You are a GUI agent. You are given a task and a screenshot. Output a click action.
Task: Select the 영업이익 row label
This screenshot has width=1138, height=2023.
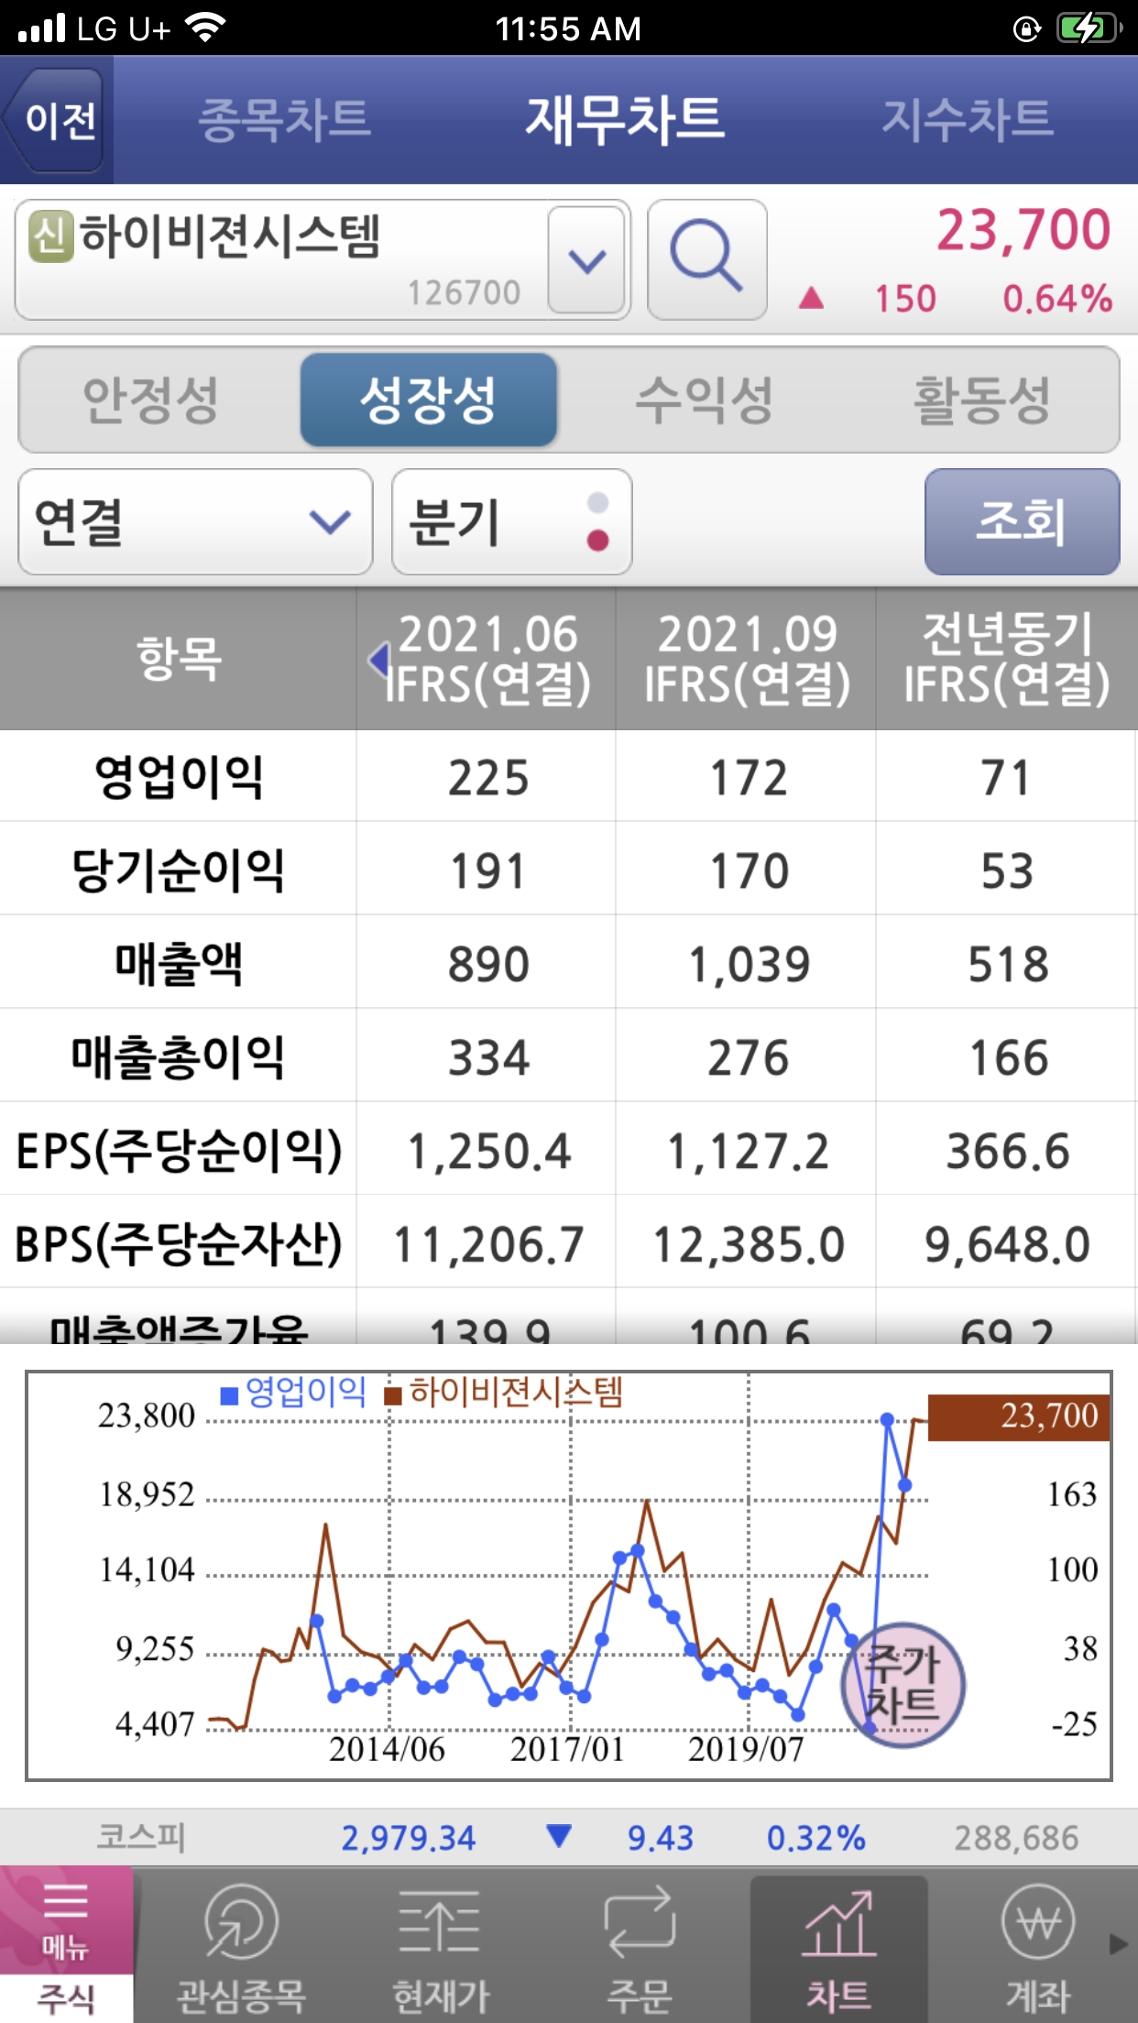(179, 777)
